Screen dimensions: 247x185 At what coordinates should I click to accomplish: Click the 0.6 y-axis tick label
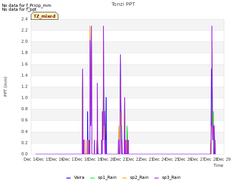(24, 120)
